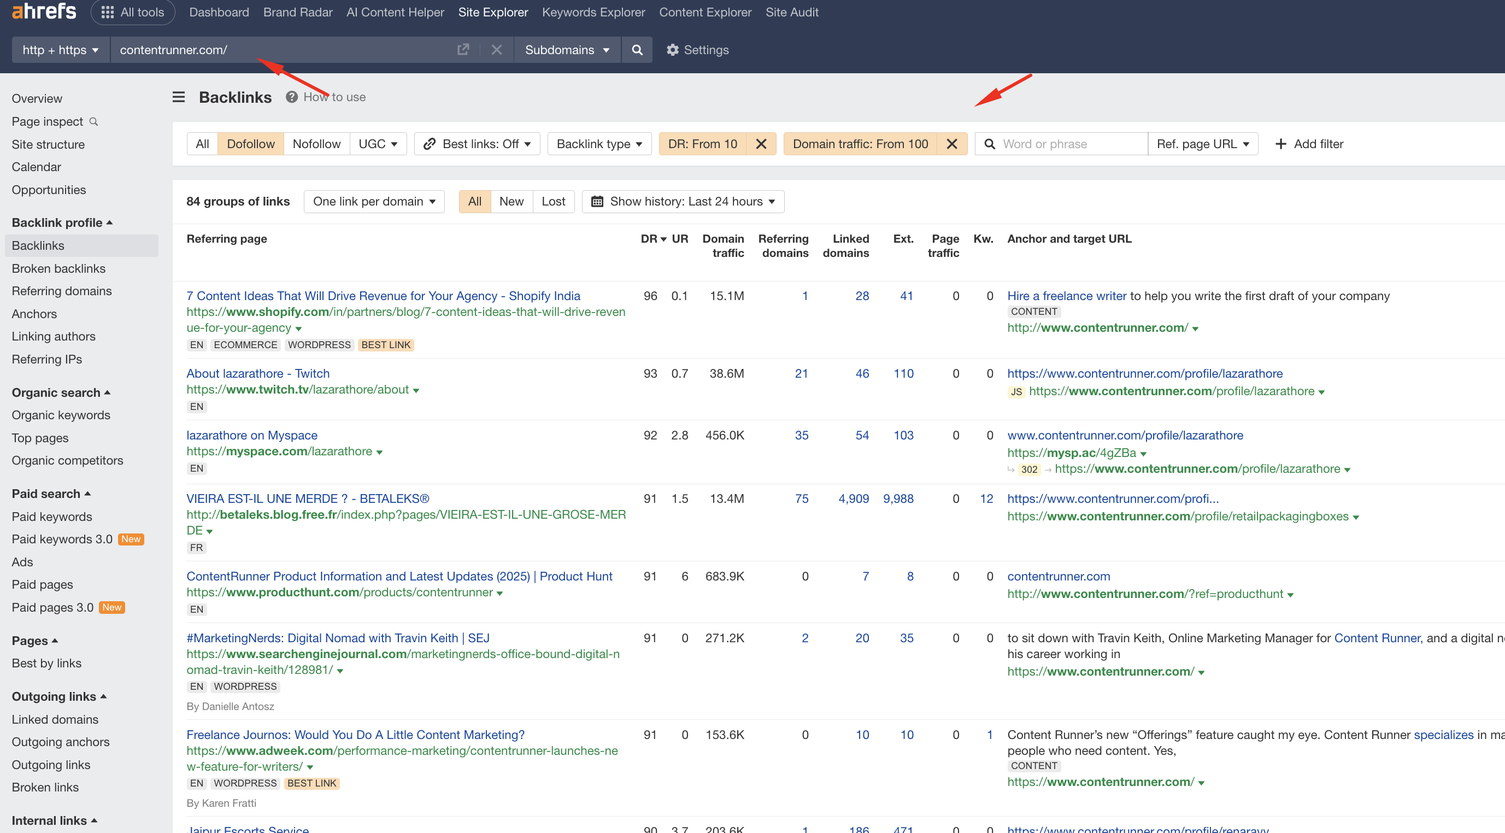The width and height of the screenshot is (1505, 833).
Task: Show only New links
Action: coord(511,202)
